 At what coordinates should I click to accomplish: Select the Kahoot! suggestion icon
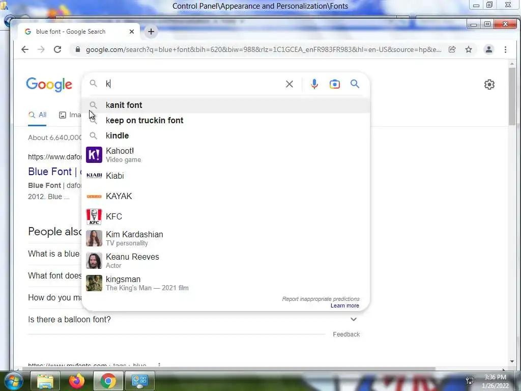[x=94, y=155]
